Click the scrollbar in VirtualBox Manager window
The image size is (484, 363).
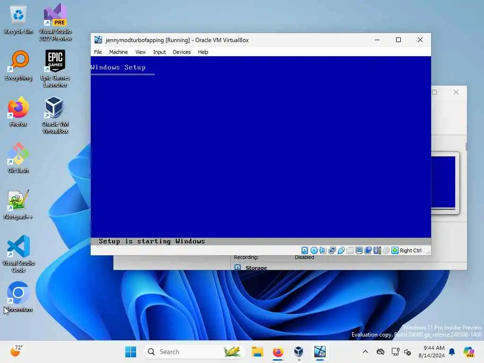[466, 147]
